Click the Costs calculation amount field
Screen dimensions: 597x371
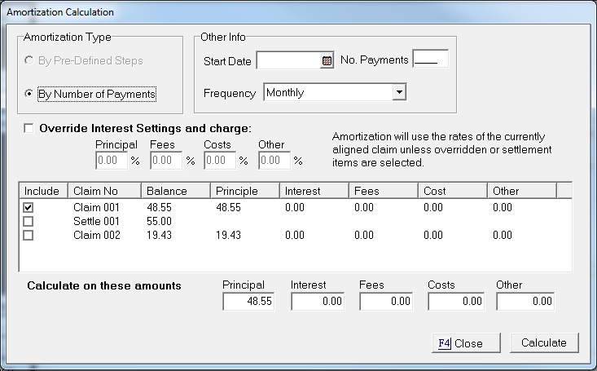(x=456, y=302)
